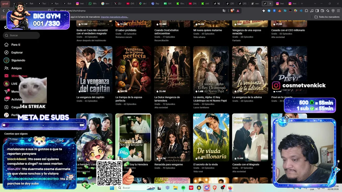Viewport: 342px width, 192px height.
Task: Click the Fantasía category label
Action: point(236,41)
